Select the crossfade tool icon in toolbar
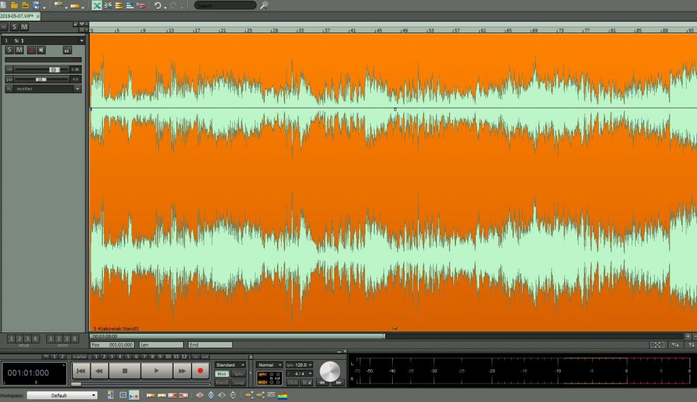Screen dimensions: 697x402 [x=97, y=5]
